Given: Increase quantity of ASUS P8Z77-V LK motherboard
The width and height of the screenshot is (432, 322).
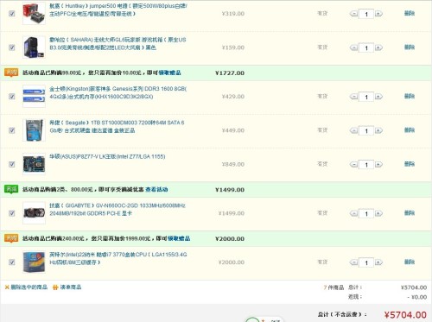Looking at the screenshot, I should tap(378, 164).
